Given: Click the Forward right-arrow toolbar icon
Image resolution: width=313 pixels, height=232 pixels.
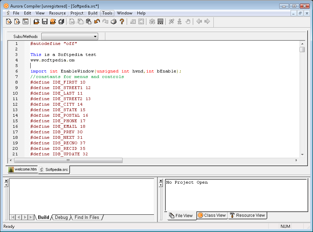Looking at the screenshot, I should [207, 21].
